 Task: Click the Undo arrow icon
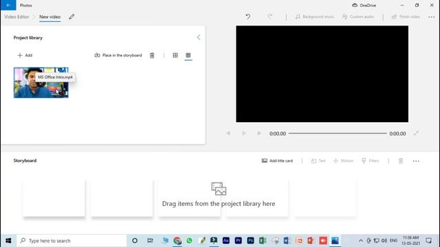[248, 16]
